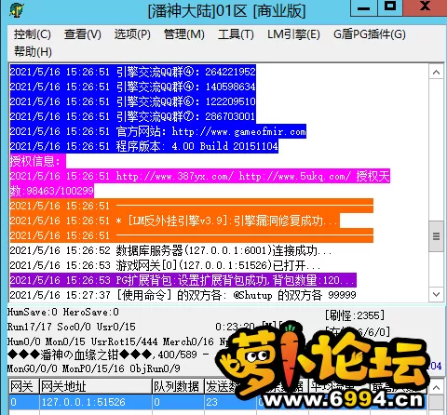Select log line QQ群 140598634
Screen dimensions: 447x415
[133, 87]
